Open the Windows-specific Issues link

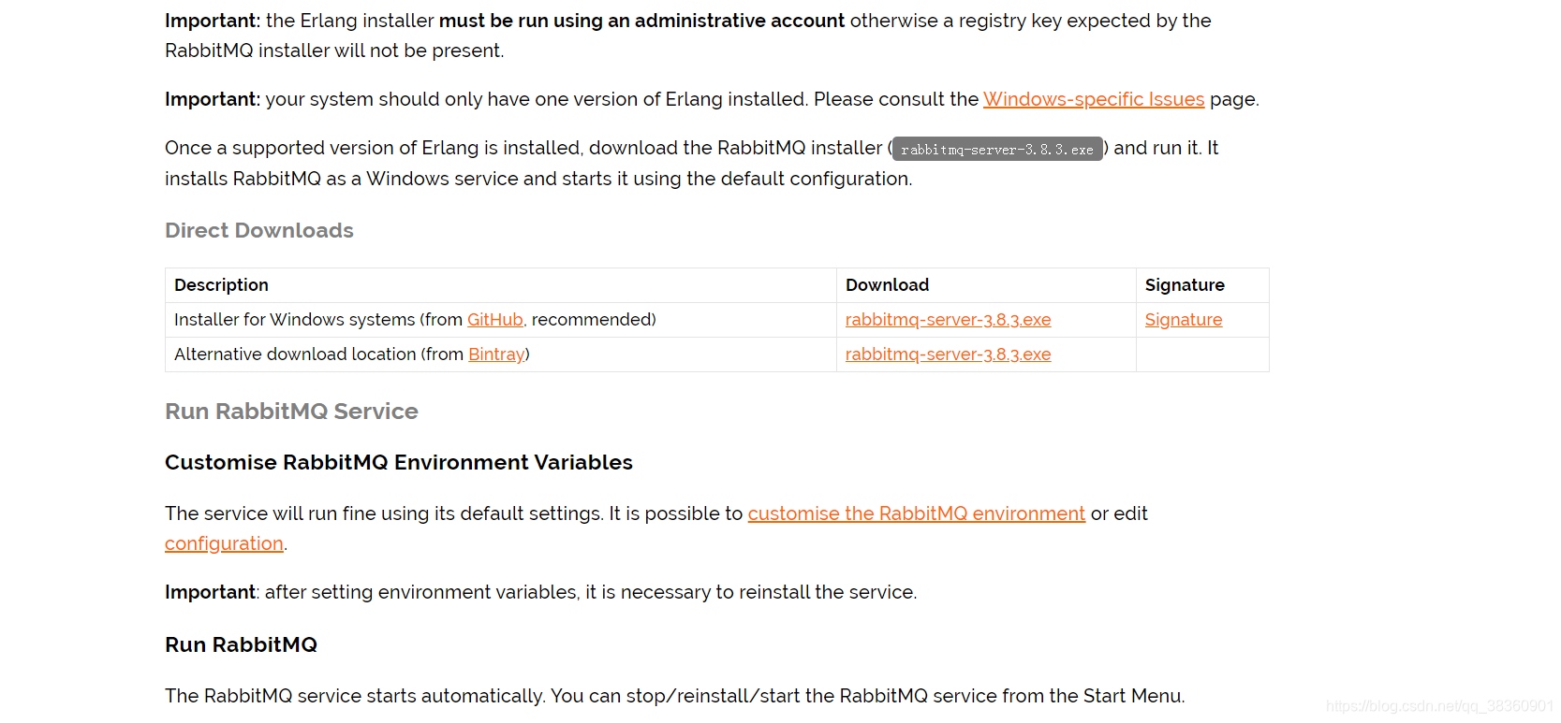click(x=1093, y=99)
